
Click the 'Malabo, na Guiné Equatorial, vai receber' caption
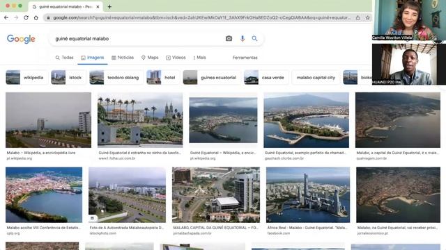(x=397, y=228)
